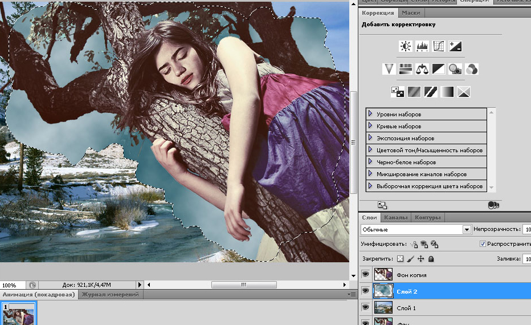Switch to the Контуры tab
Image resolution: width=531 pixels, height=325 pixels.
click(428, 218)
